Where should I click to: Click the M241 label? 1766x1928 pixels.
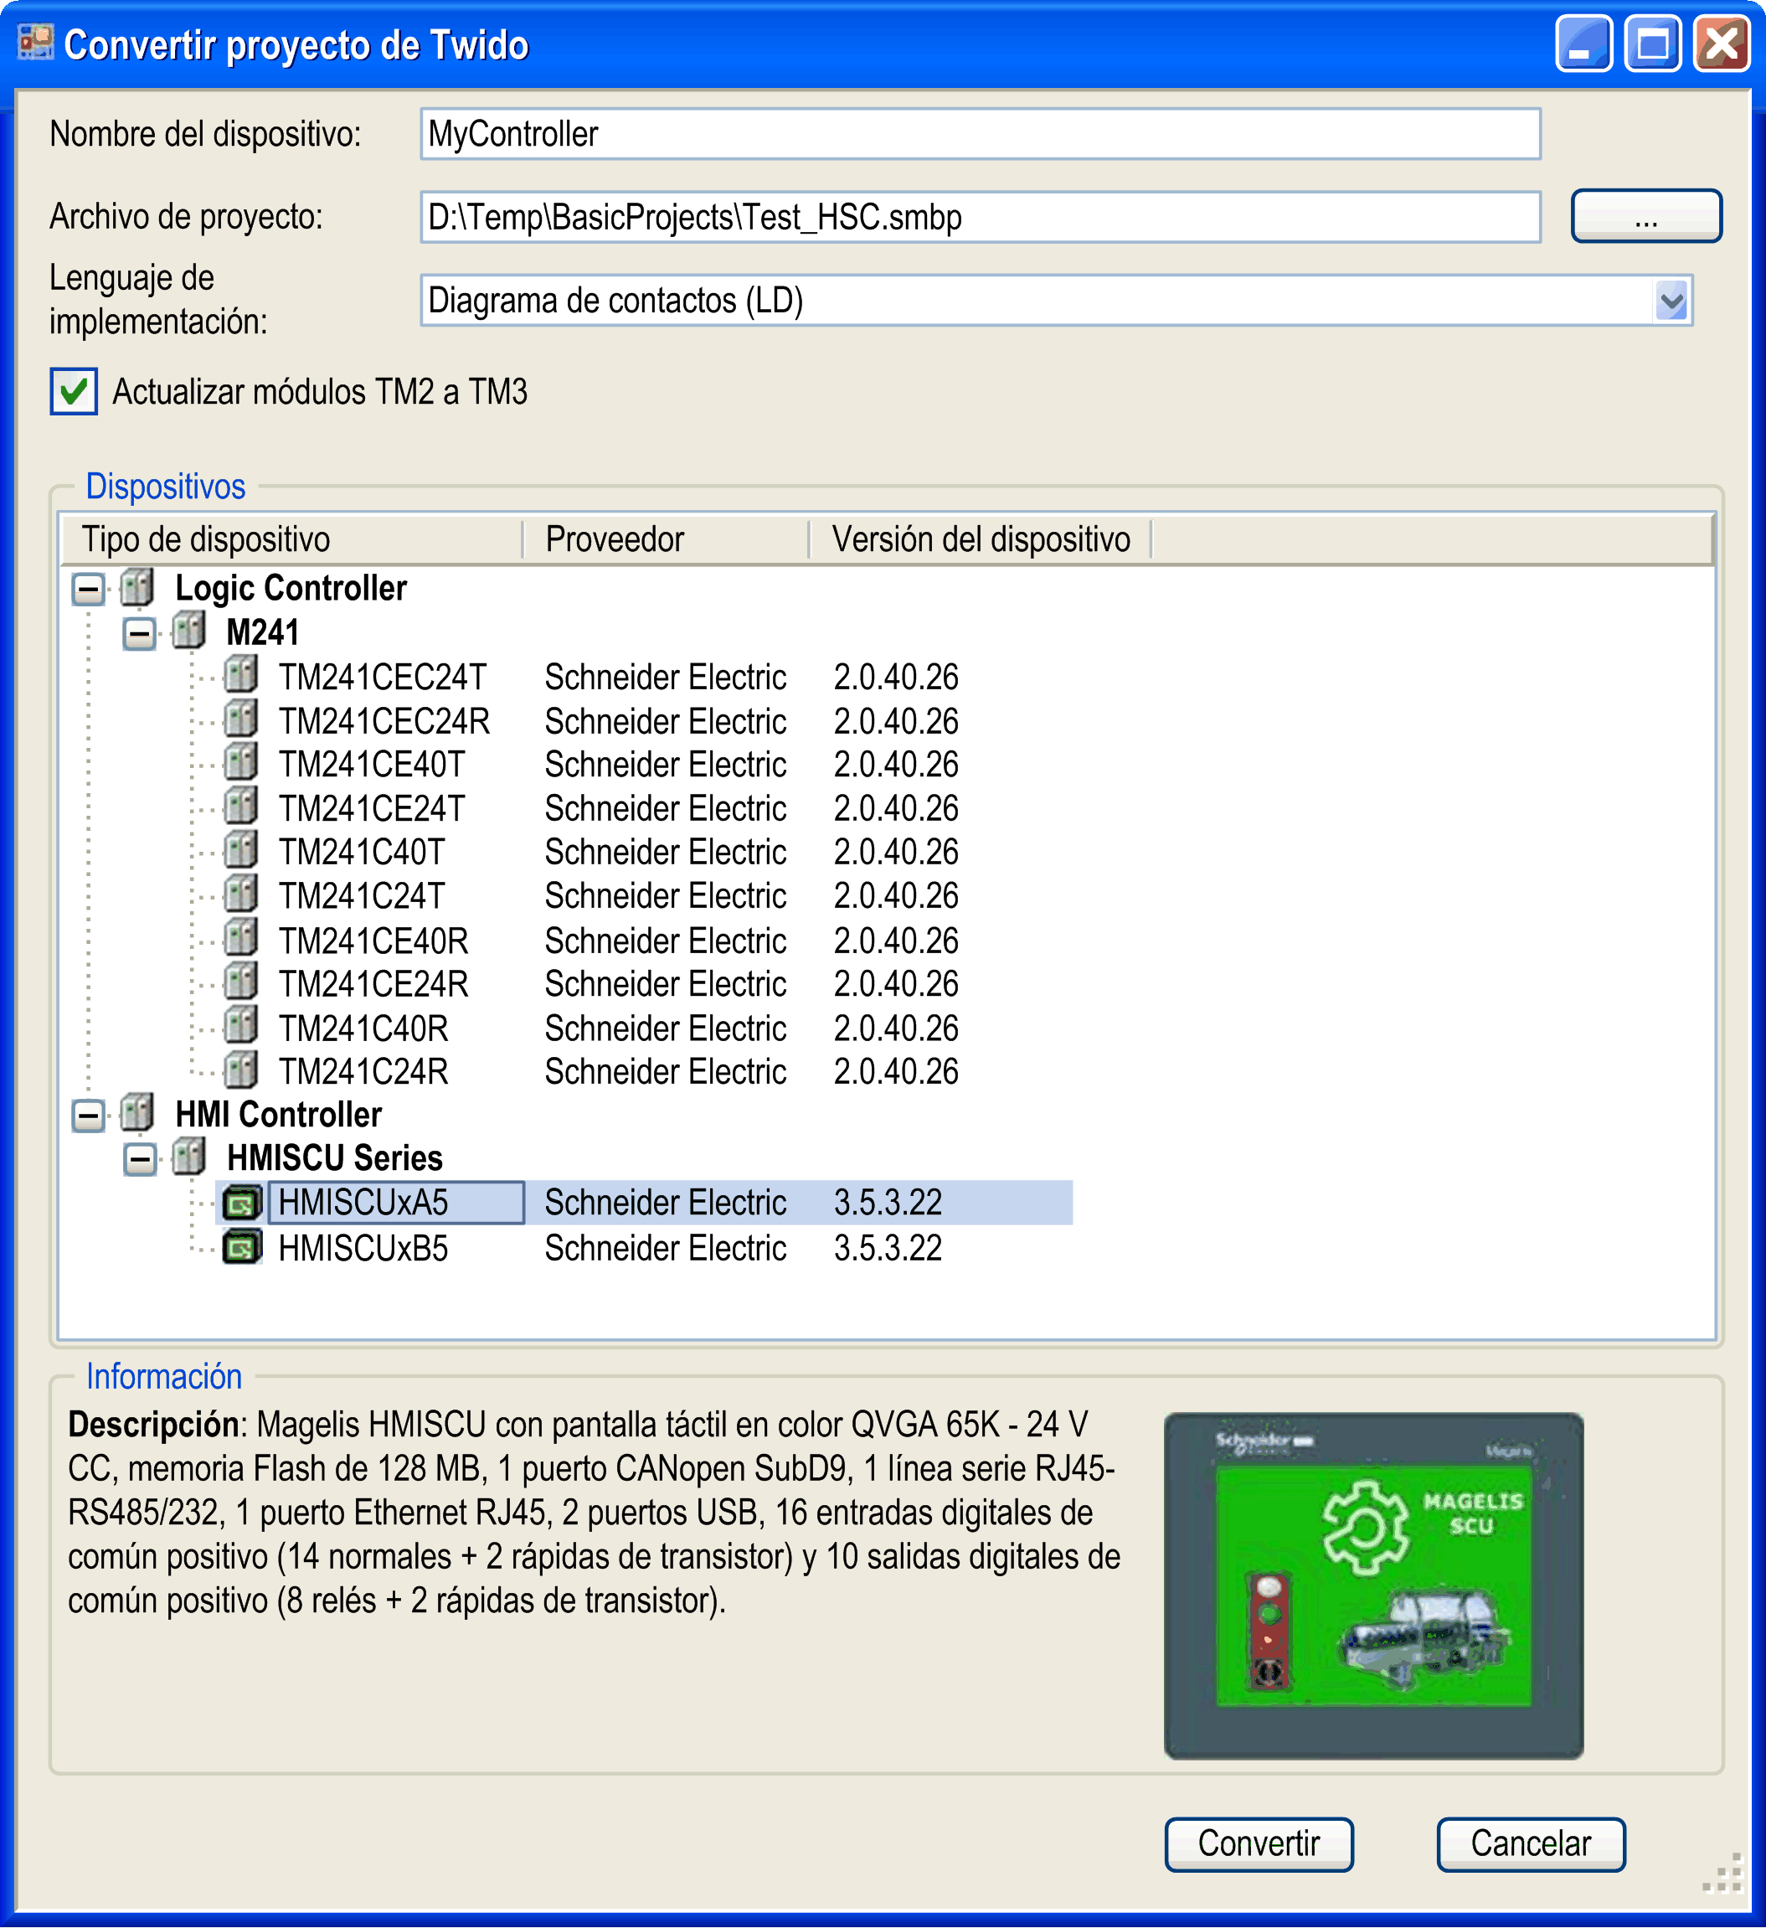point(263,632)
